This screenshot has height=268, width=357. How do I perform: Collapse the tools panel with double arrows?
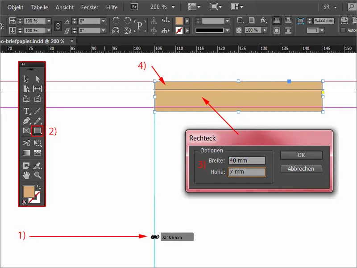click(23, 64)
